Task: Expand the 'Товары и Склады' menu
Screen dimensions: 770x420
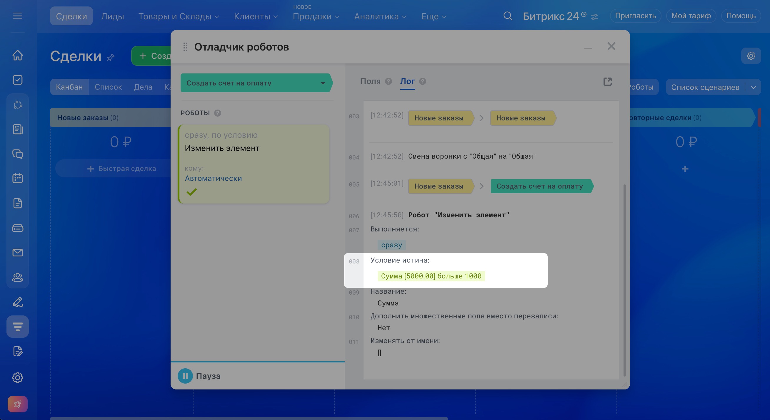Action: [179, 16]
